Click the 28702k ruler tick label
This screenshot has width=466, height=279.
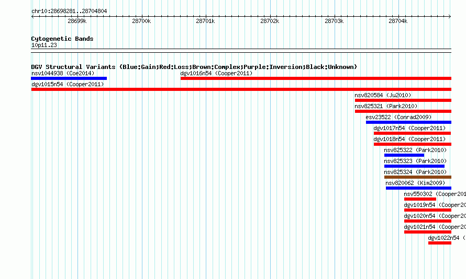tap(270, 21)
